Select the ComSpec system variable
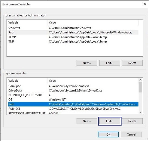The image size is (149, 141). point(73,86)
